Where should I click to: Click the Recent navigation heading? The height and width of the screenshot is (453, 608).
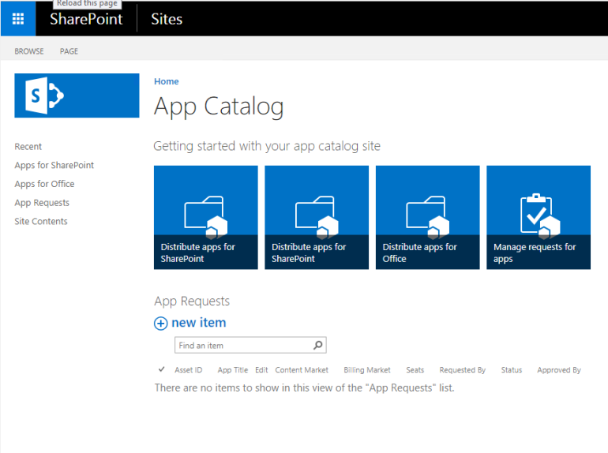click(x=28, y=147)
